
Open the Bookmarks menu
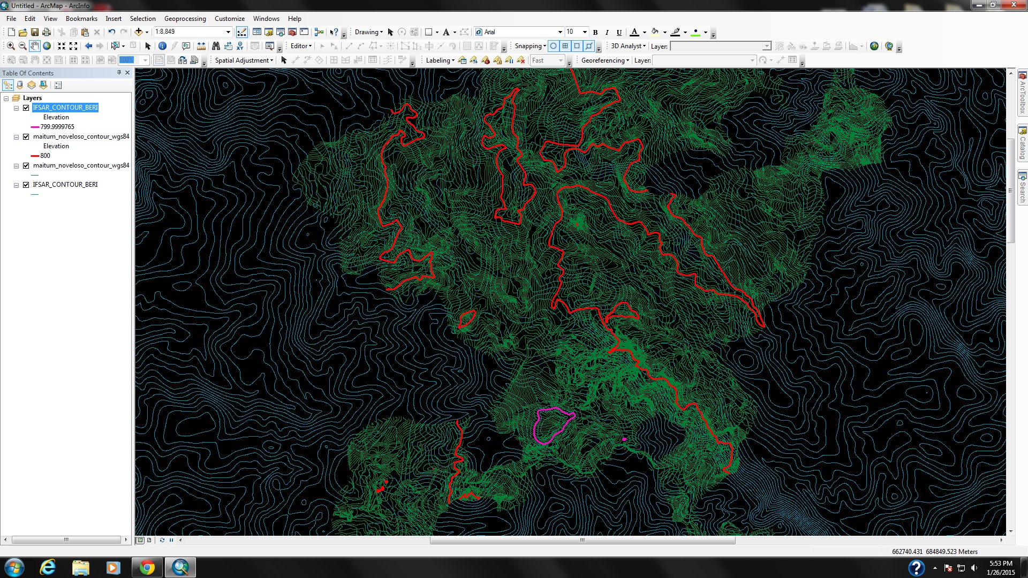click(x=81, y=19)
